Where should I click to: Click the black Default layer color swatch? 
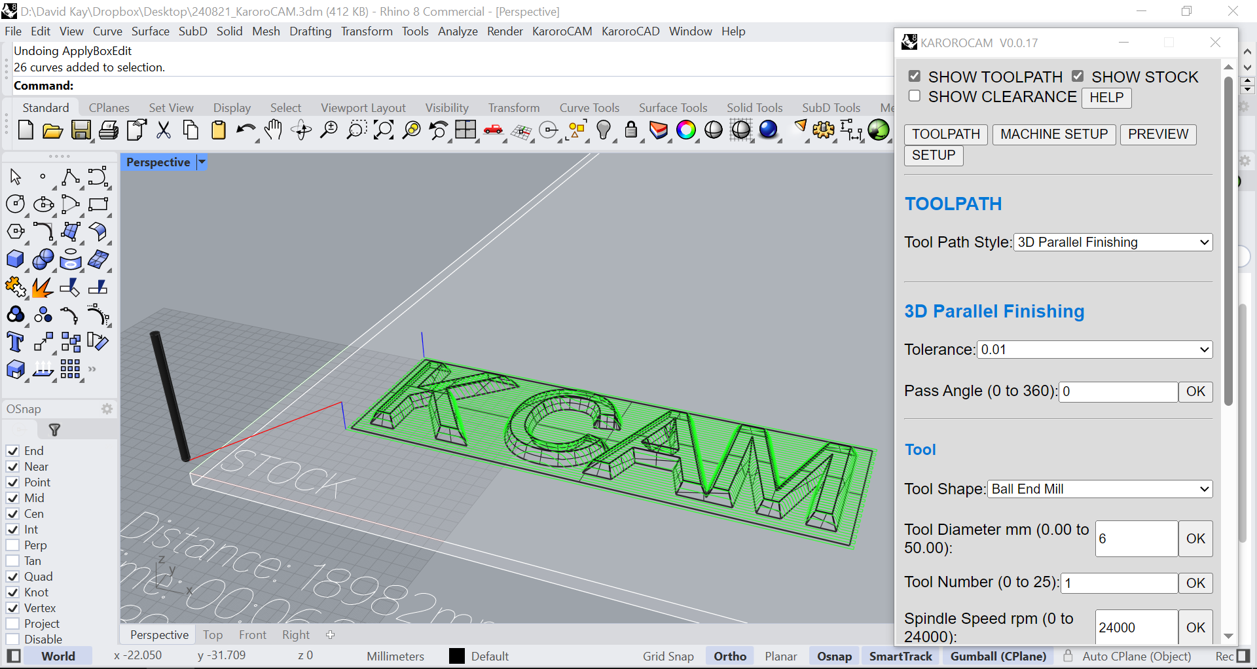click(457, 657)
